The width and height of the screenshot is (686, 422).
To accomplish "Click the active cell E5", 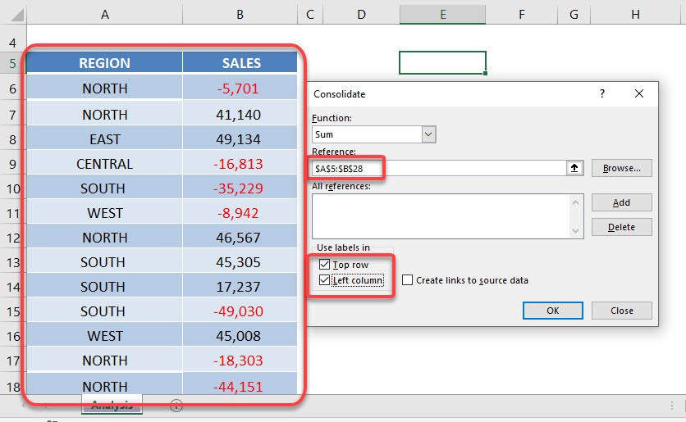I will pyautogui.click(x=442, y=63).
